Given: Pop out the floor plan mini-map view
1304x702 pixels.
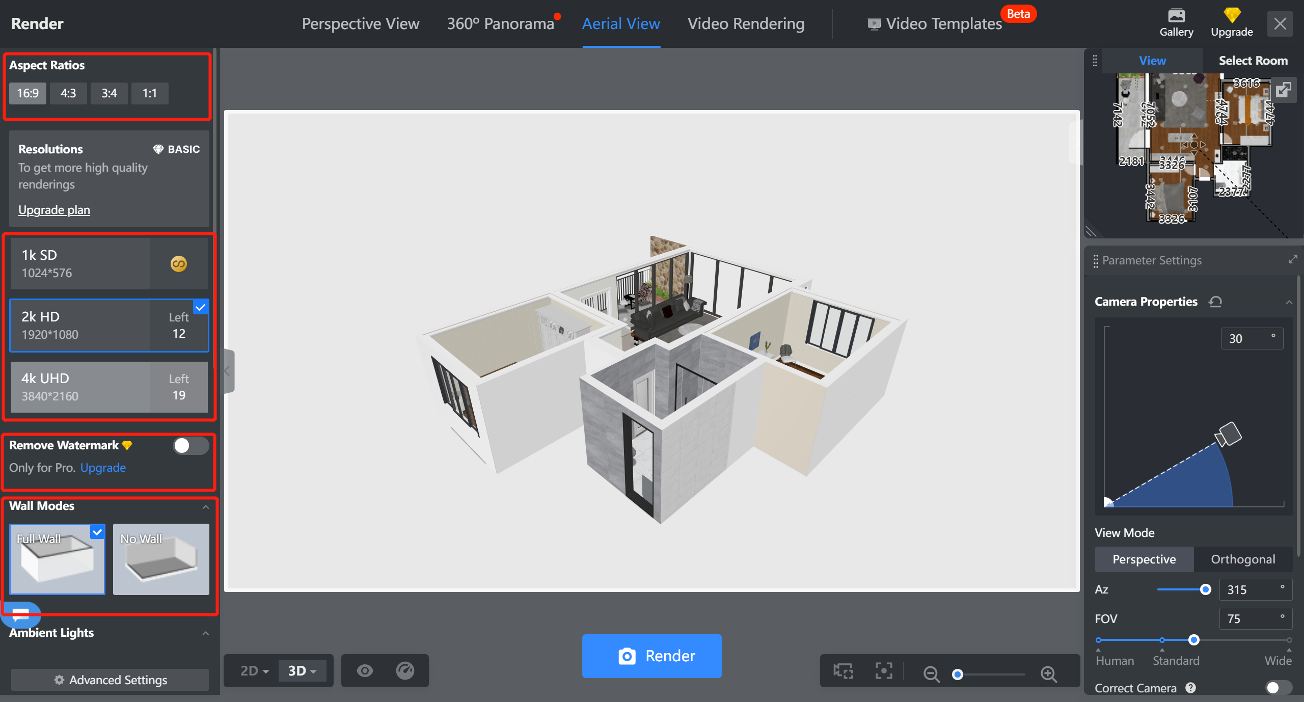Looking at the screenshot, I should point(1283,90).
